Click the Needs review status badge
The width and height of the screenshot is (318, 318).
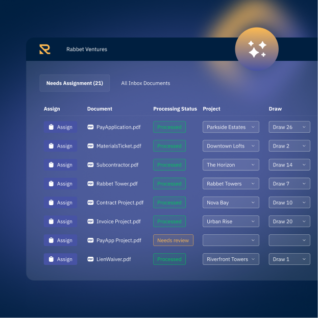[x=173, y=240]
